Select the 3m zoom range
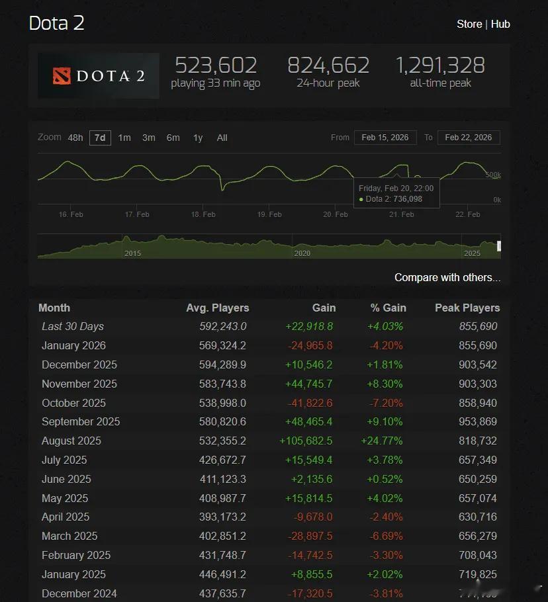Image resolution: width=548 pixels, height=602 pixels. pyautogui.click(x=148, y=138)
